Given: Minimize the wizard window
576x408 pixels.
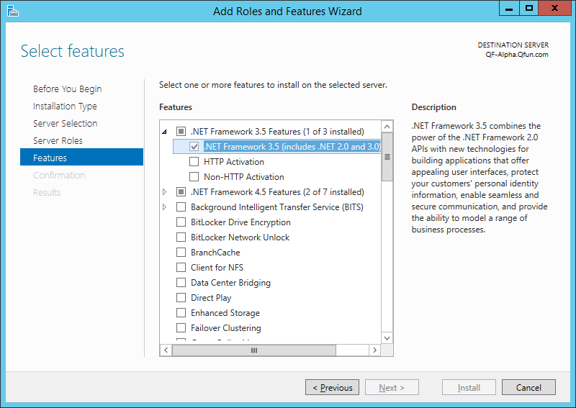Looking at the screenshot, I should [x=510, y=8].
